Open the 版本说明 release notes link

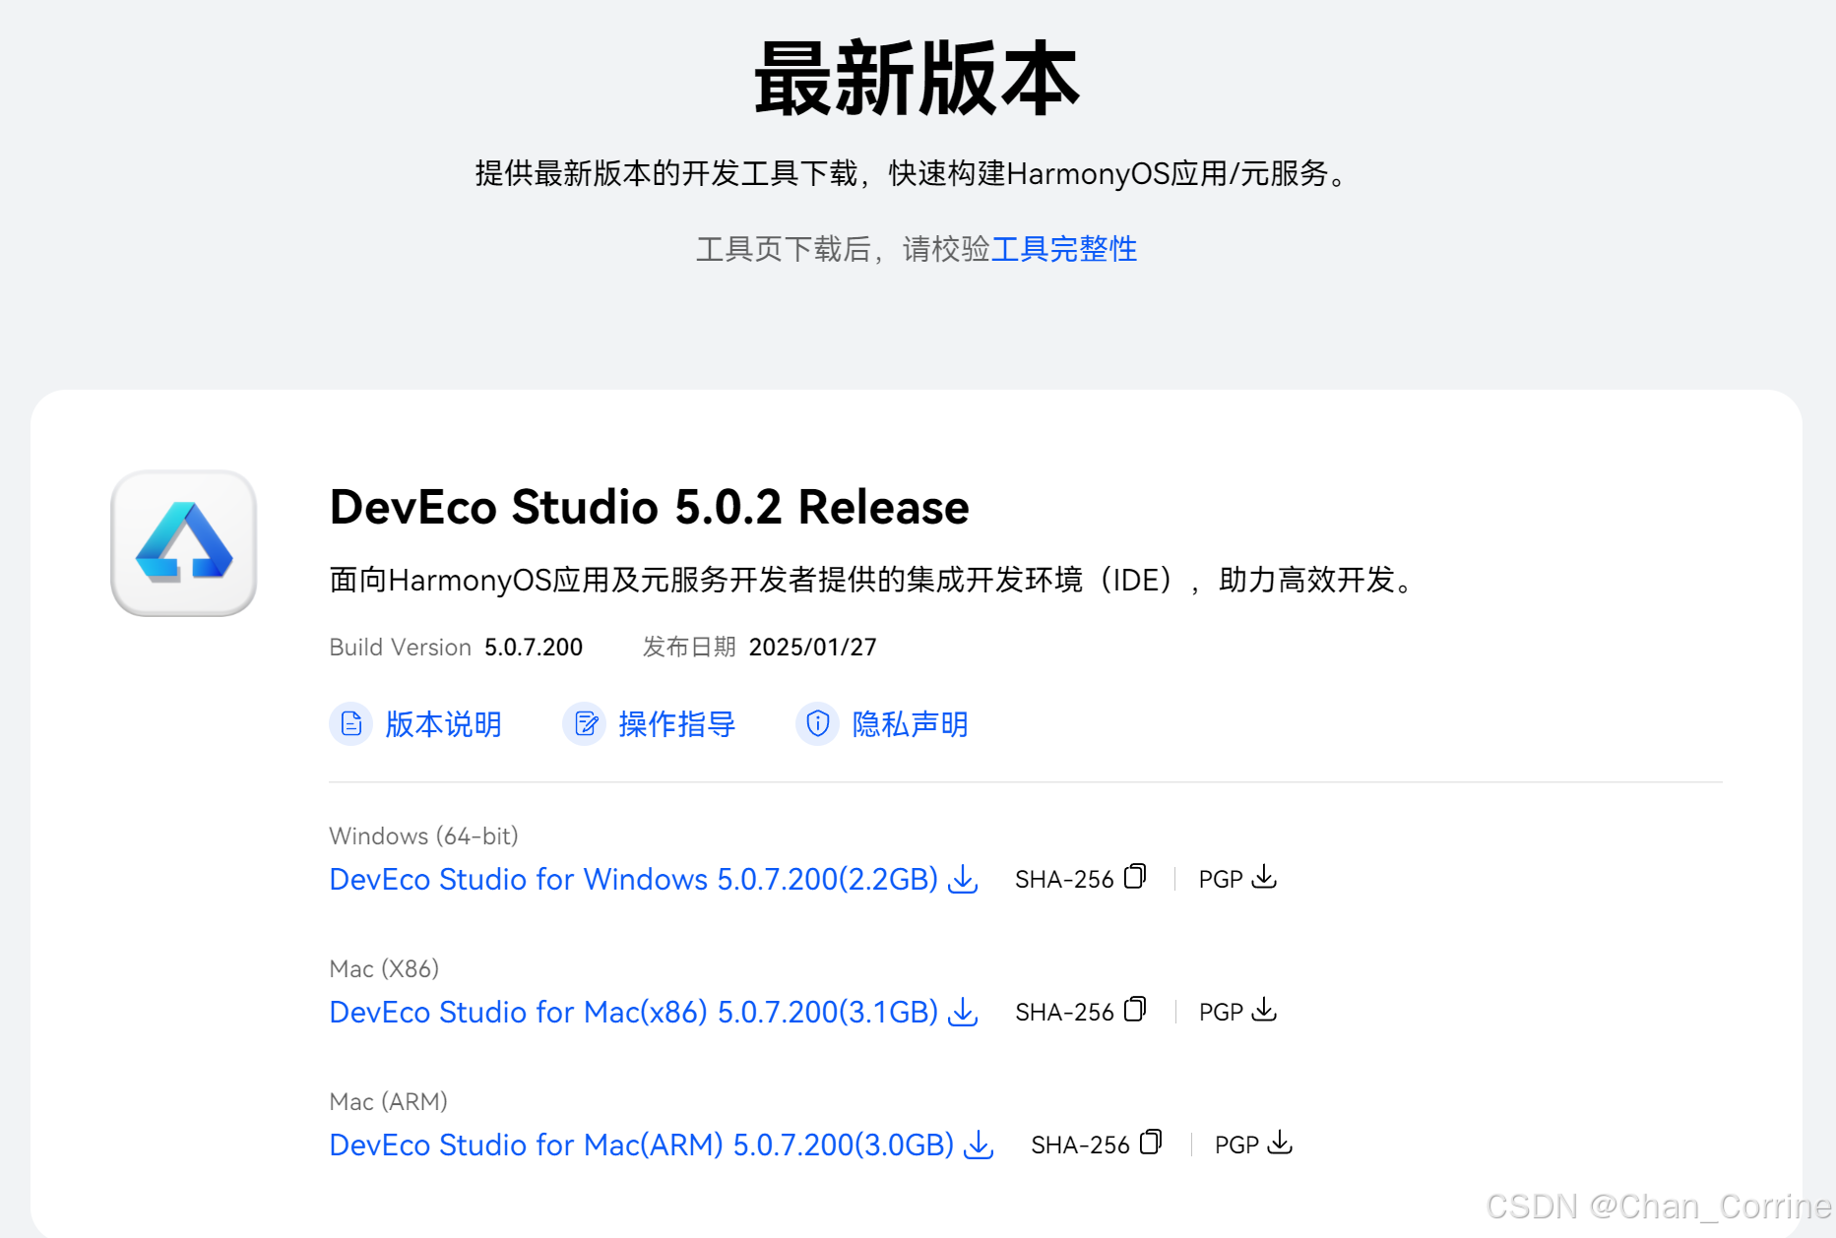(443, 724)
